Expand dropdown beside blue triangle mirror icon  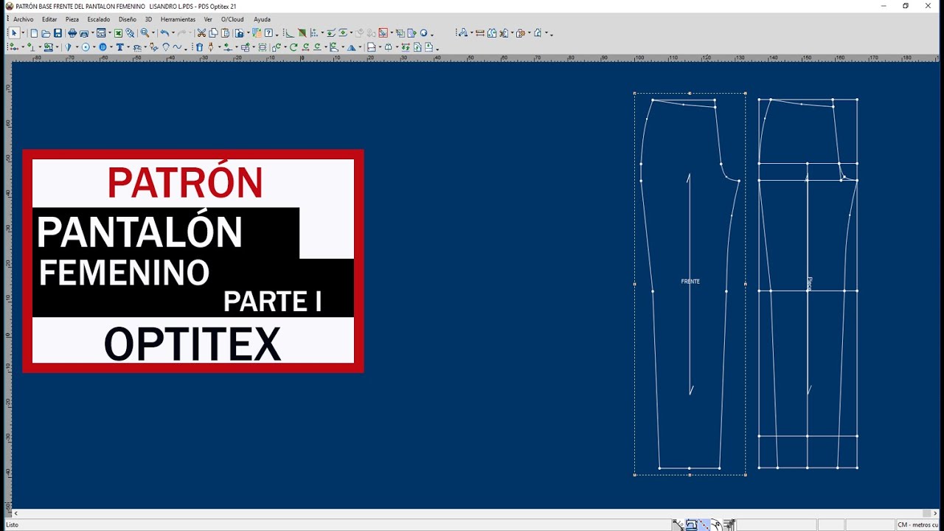click(360, 47)
